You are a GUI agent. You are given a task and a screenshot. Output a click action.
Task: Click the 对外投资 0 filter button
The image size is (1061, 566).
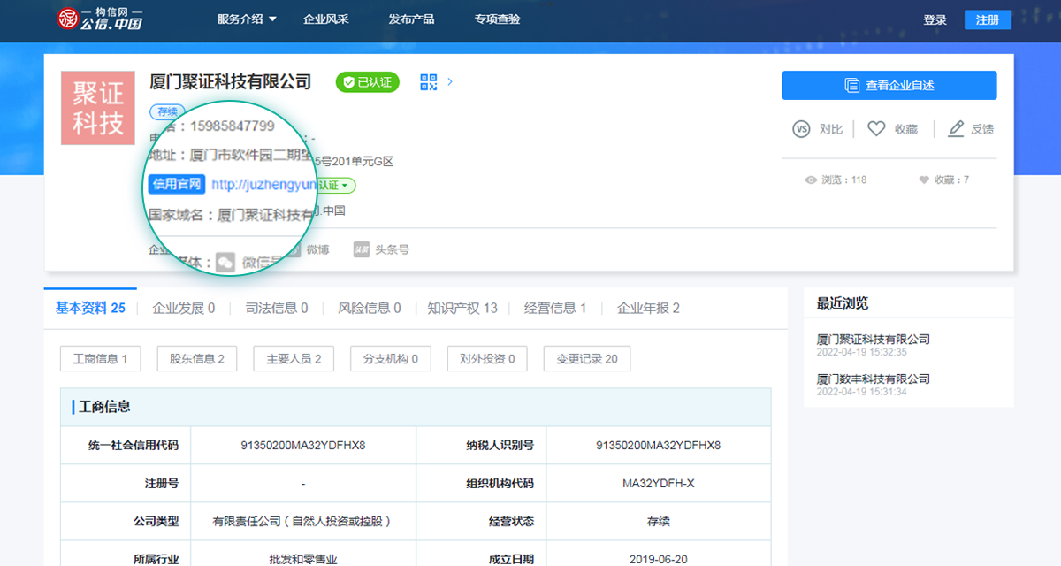[x=486, y=358]
